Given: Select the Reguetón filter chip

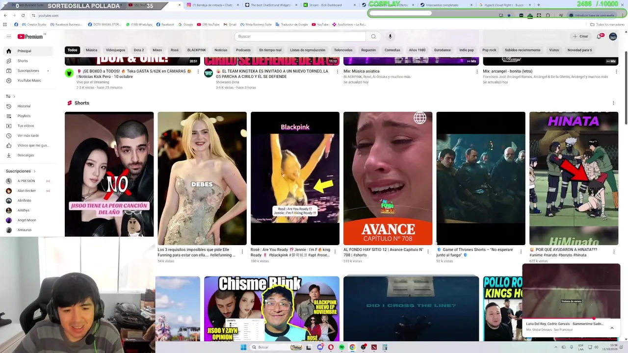Looking at the screenshot, I should pyautogui.click(x=368, y=50).
